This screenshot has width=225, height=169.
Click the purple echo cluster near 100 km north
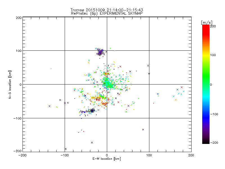pos(100,52)
